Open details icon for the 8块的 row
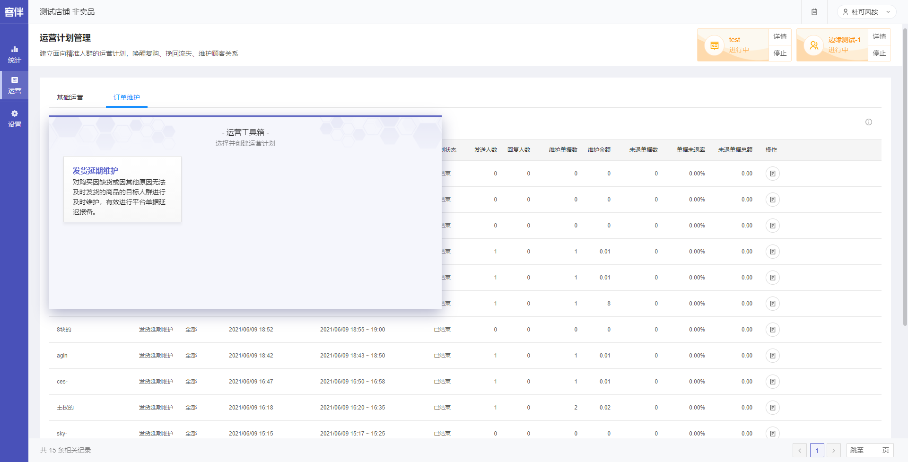This screenshot has height=462, width=908. click(x=773, y=330)
